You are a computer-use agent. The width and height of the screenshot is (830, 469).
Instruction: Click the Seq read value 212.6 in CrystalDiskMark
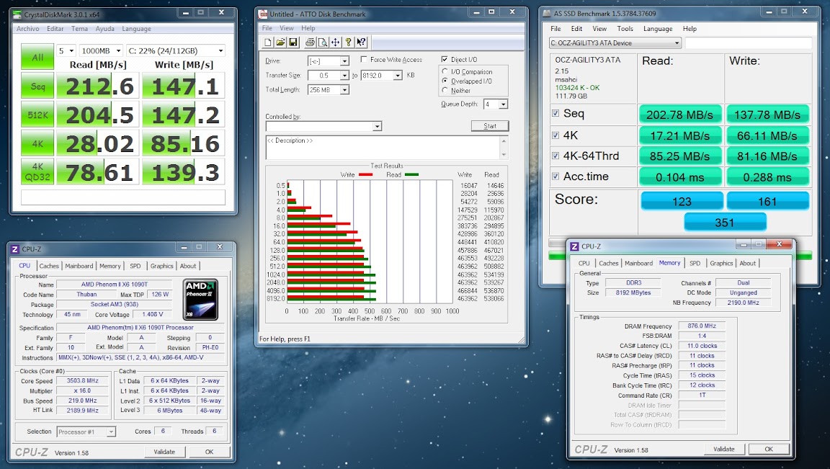point(97,86)
